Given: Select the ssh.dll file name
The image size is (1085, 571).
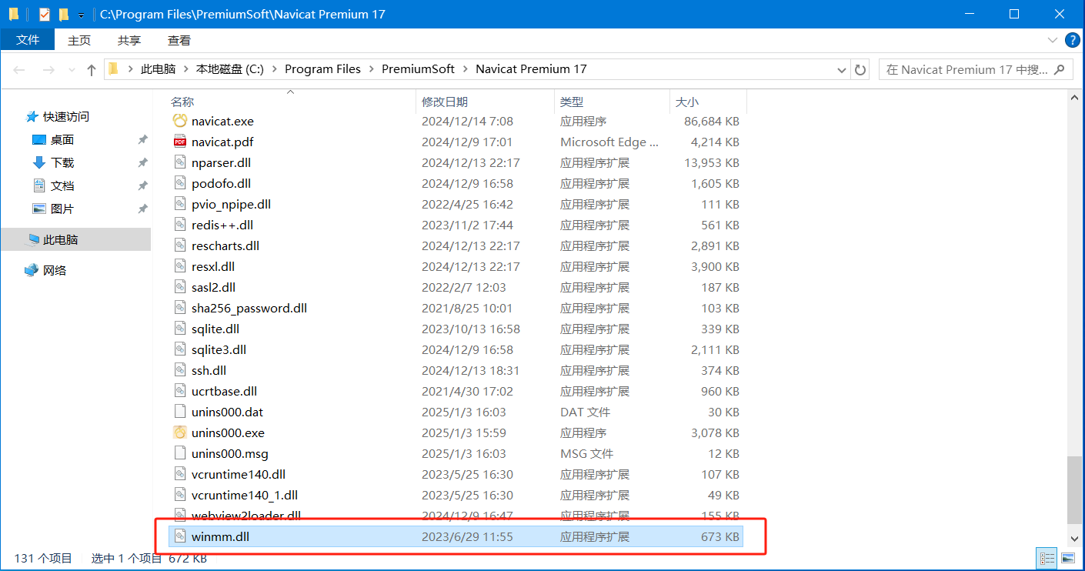Looking at the screenshot, I should coord(209,370).
